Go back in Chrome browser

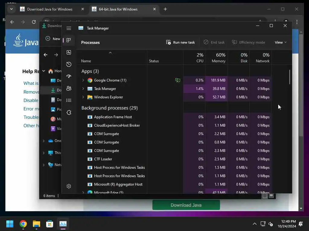tap(12, 22)
